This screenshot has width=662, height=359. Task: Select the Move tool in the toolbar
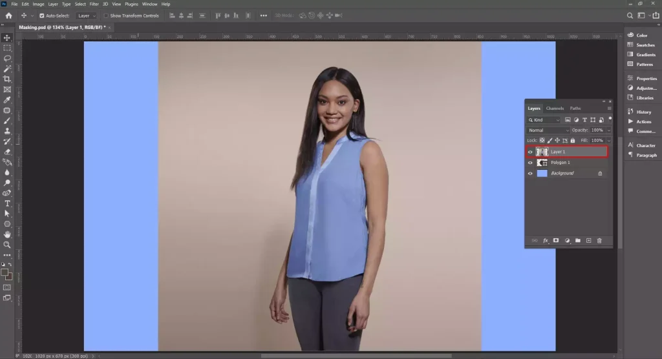[7, 37]
